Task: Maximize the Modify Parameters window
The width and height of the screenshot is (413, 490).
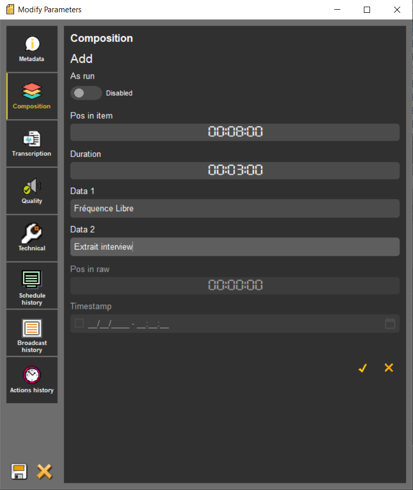Action: click(367, 10)
